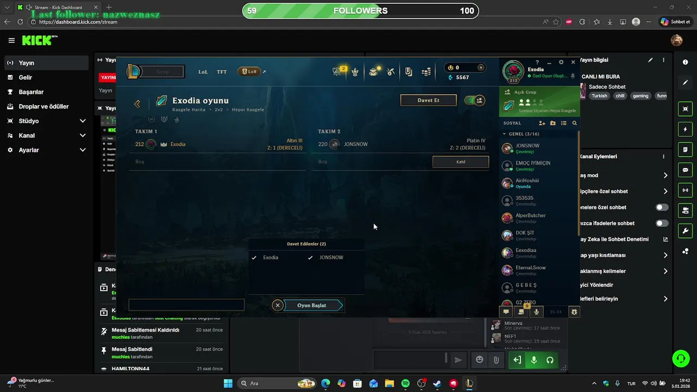Open Droplar ve ödüller in Kick sidebar
Viewport: 697px width, 392px height.
pyautogui.click(x=46, y=107)
